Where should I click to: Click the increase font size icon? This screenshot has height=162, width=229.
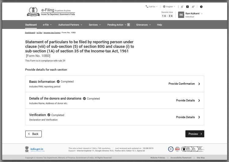(x=193, y=7)
